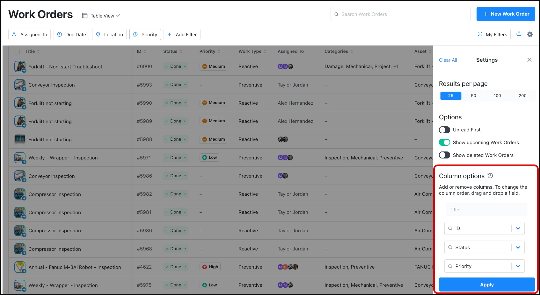Click thumbnail of Annual - Fanuc M-3Ai Robot
Image resolution: width=540 pixels, height=295 pixels.
coord(20,267)
